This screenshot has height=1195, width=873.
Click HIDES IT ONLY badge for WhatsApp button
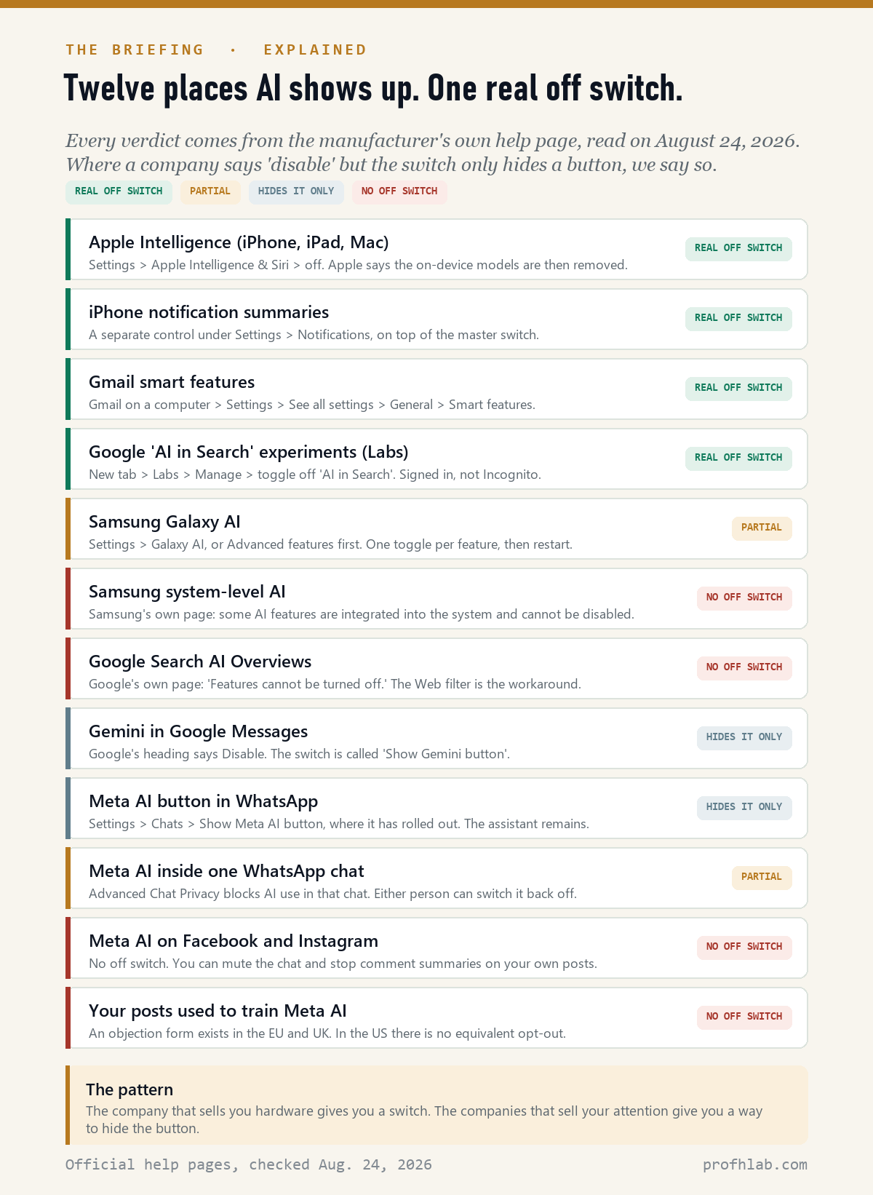[x=744, y=808]
